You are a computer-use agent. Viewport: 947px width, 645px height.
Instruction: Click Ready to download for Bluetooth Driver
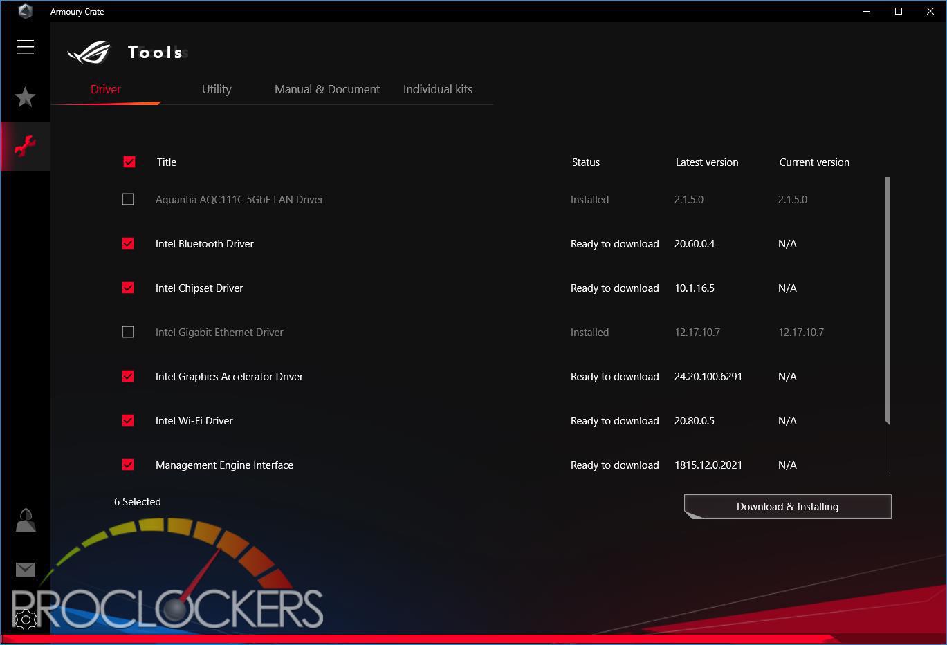615,244
